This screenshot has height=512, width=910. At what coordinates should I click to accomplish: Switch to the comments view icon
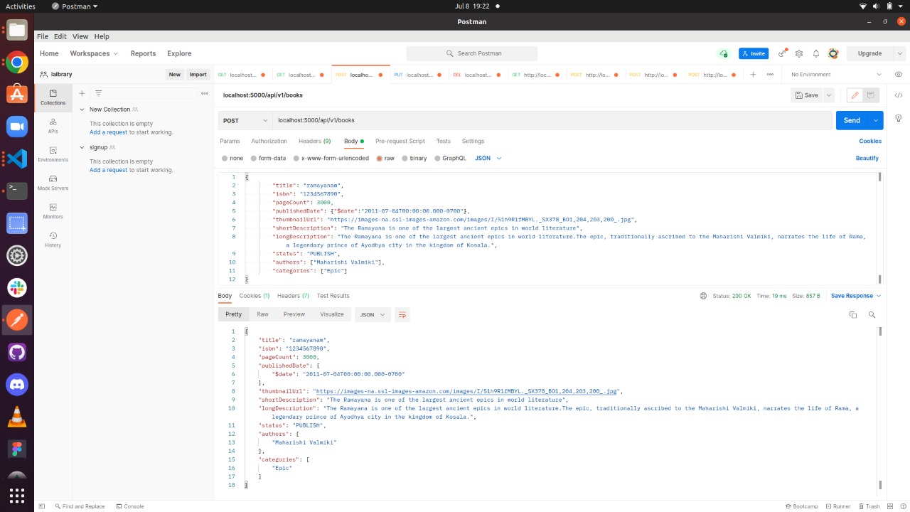[x=871, y=95]
